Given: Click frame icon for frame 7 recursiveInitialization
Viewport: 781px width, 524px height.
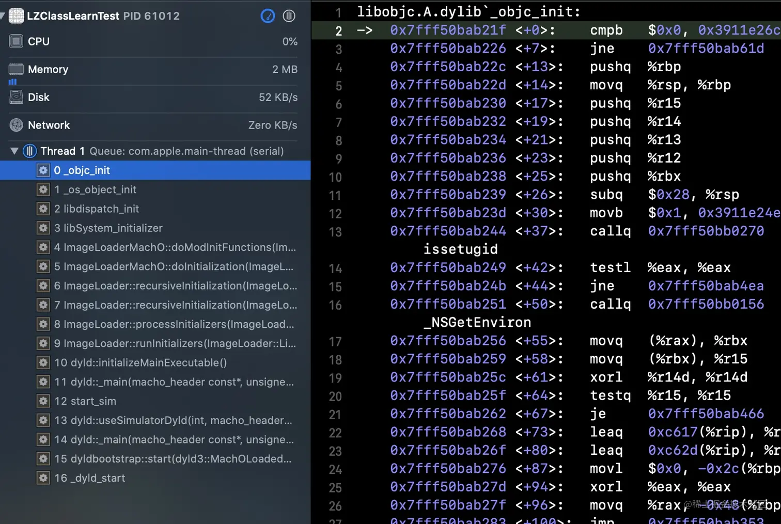Looking at the screenshot, I should [43, 305].
